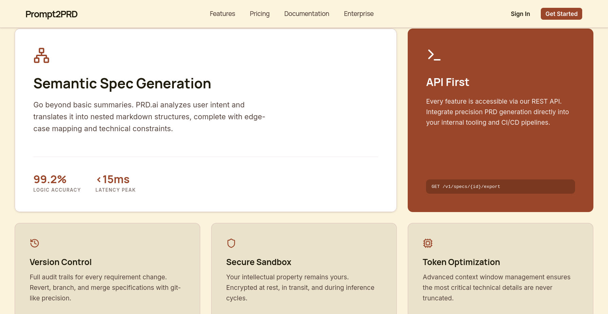This screenshot has width=608, height=314.
Task: Click the Prompt2PRD logo
Action: coord(51,14)
